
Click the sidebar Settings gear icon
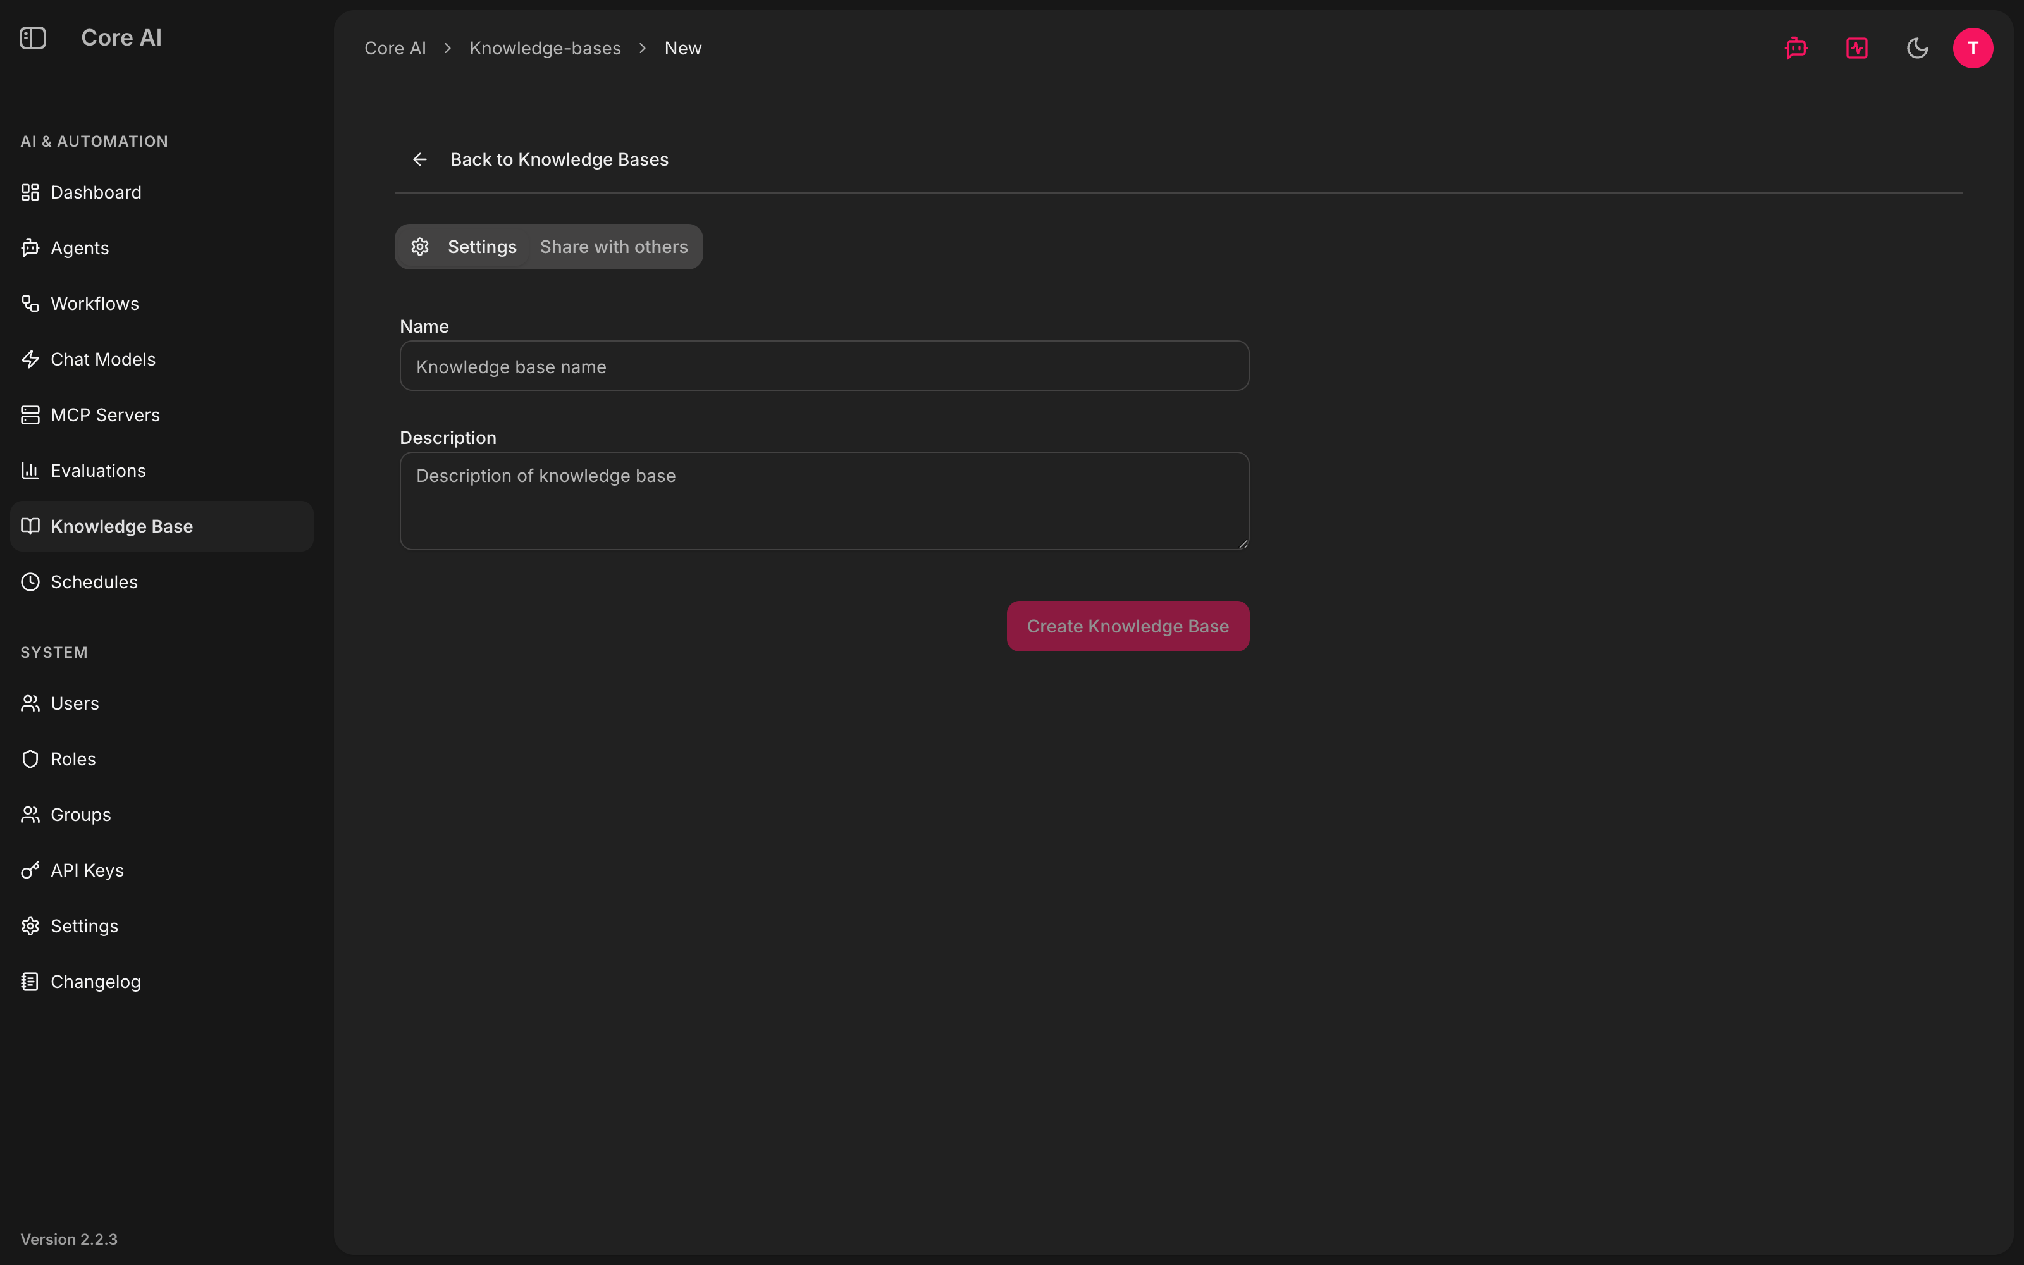tap(30, 926)
